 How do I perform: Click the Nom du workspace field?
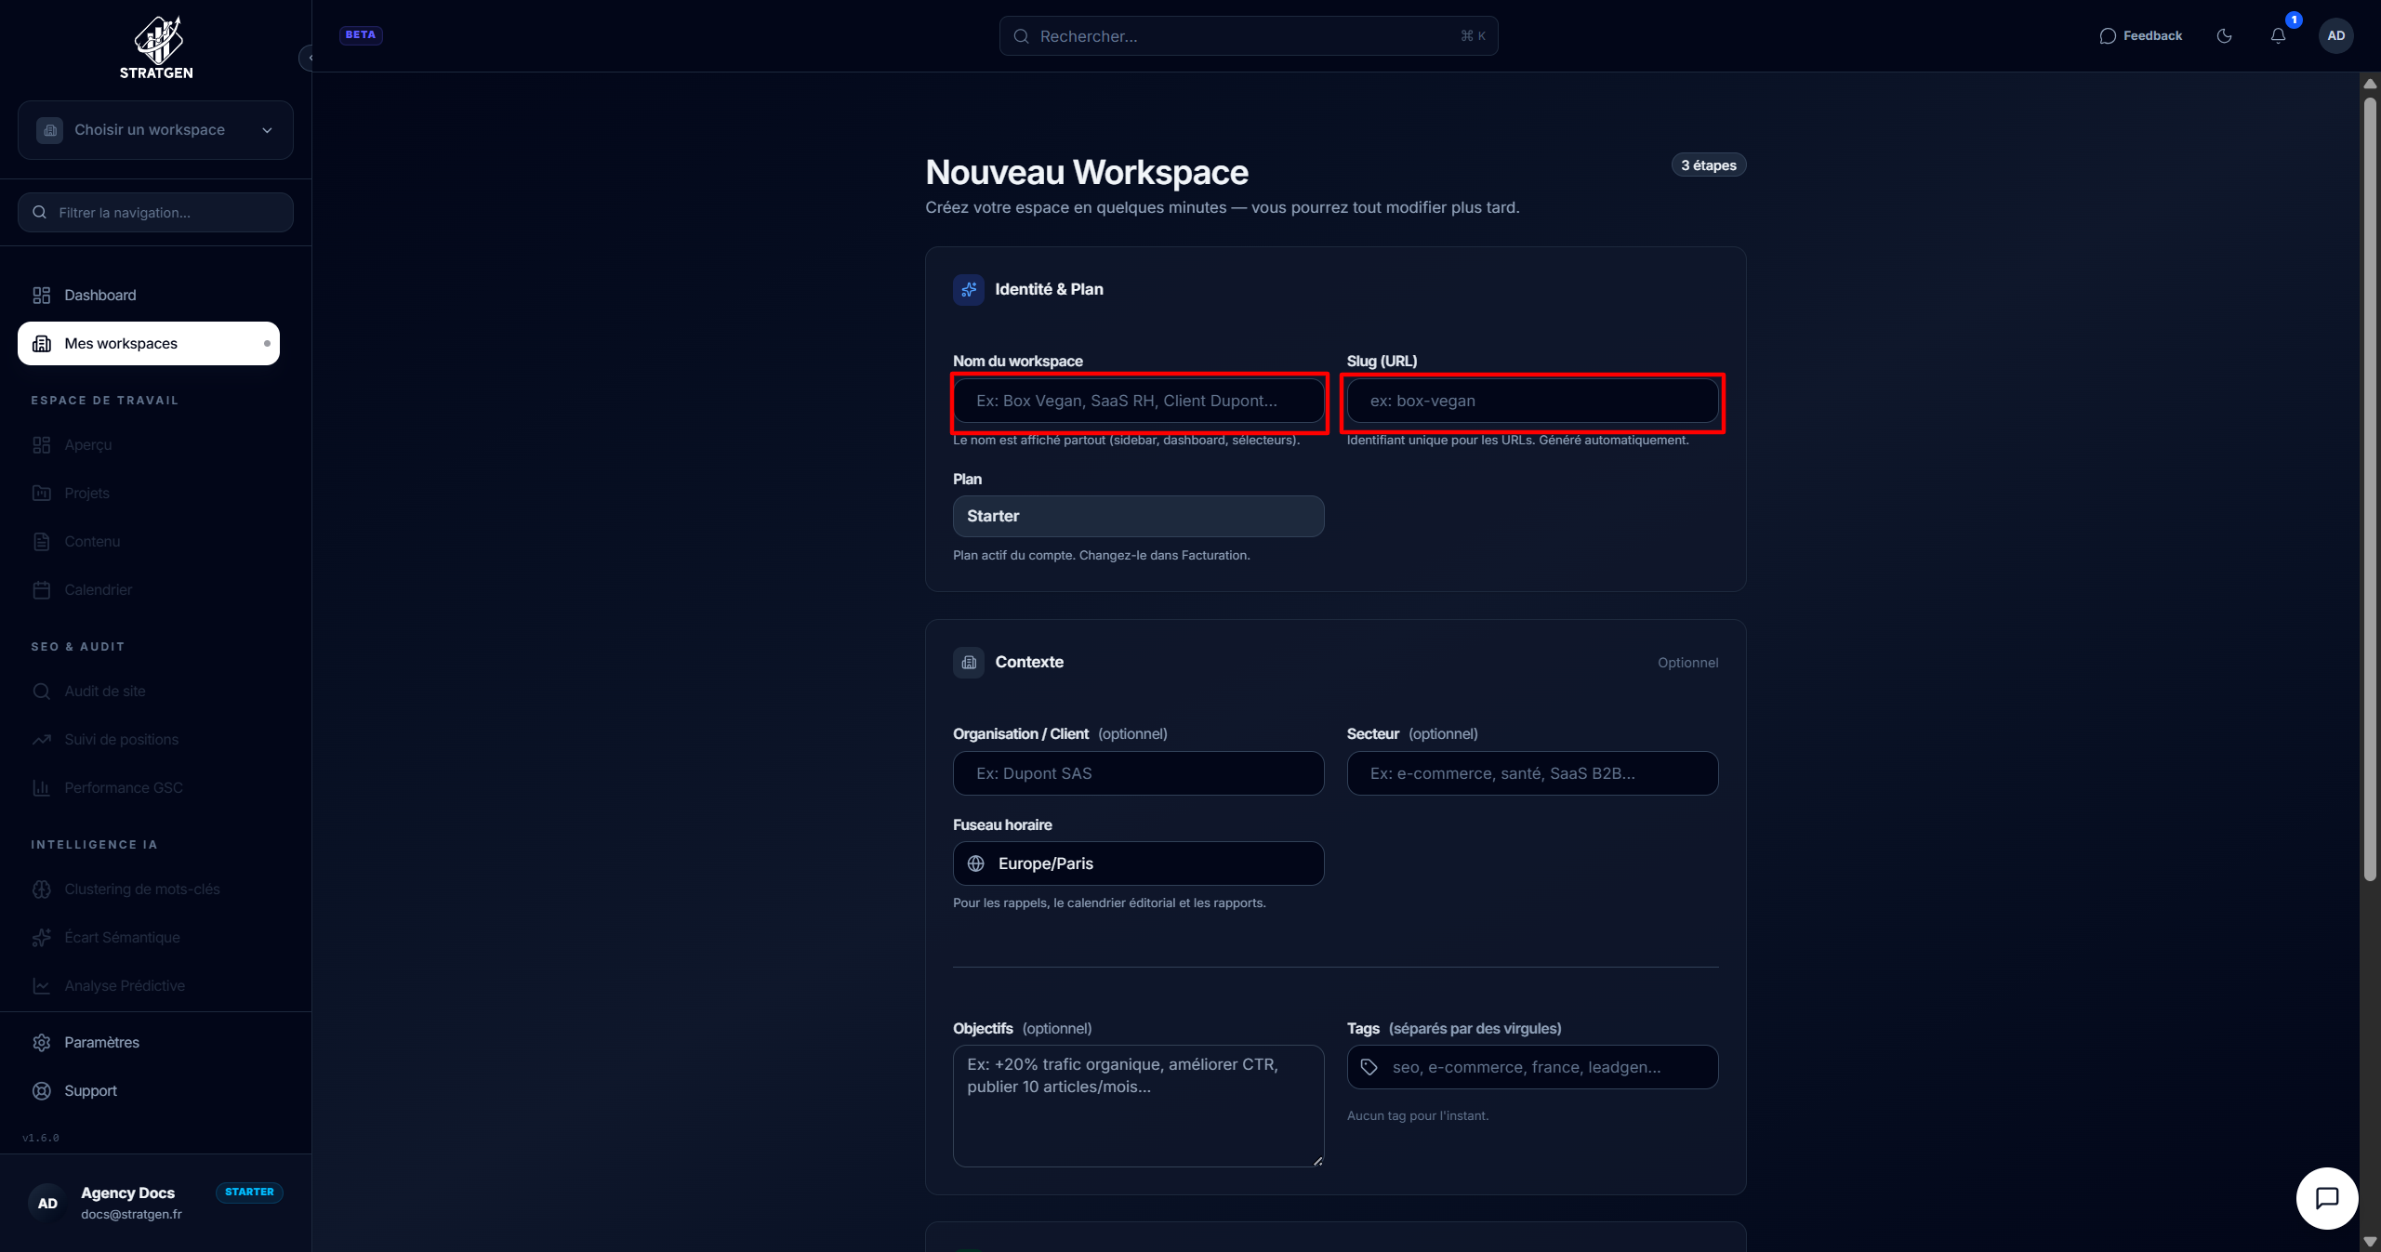1138,402
